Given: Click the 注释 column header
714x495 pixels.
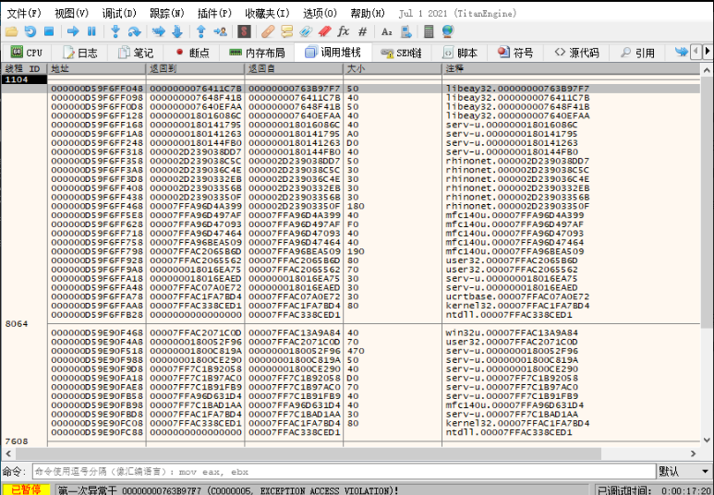Looking at the screenshot, I should pyautogui.click(x=572, y=68).
